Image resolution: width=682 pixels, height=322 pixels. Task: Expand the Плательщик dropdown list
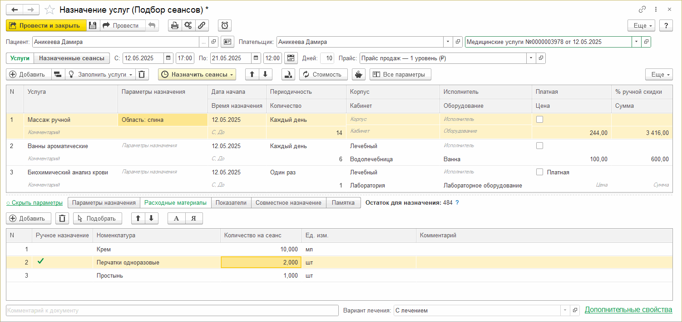coord(448,42)
